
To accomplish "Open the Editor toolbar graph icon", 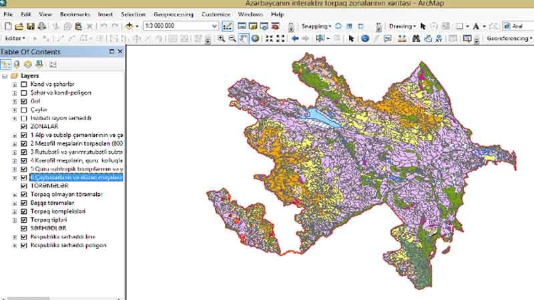I will (227, 26).
